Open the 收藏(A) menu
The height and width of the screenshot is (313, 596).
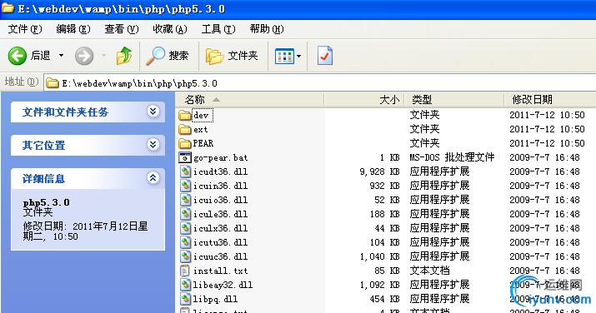point(170,29)
